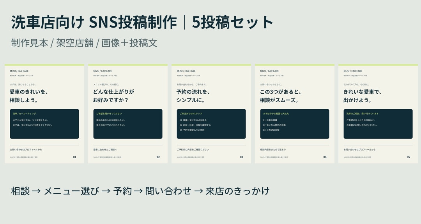Click 'MIZU / CAR CARE' label on card 01
This screenshot has height=224, width=421.
pos(19,71)
